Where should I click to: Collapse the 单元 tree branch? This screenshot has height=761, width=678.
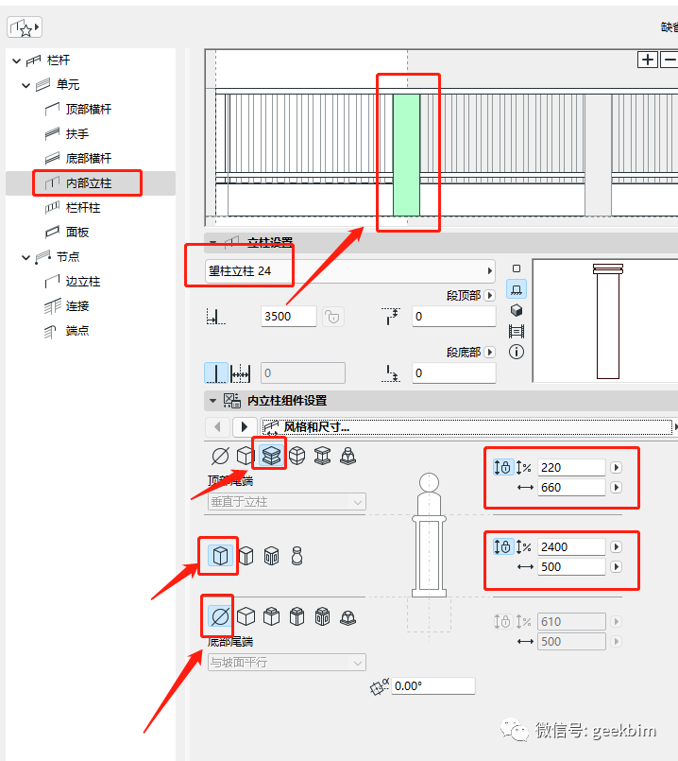[25, 85]
